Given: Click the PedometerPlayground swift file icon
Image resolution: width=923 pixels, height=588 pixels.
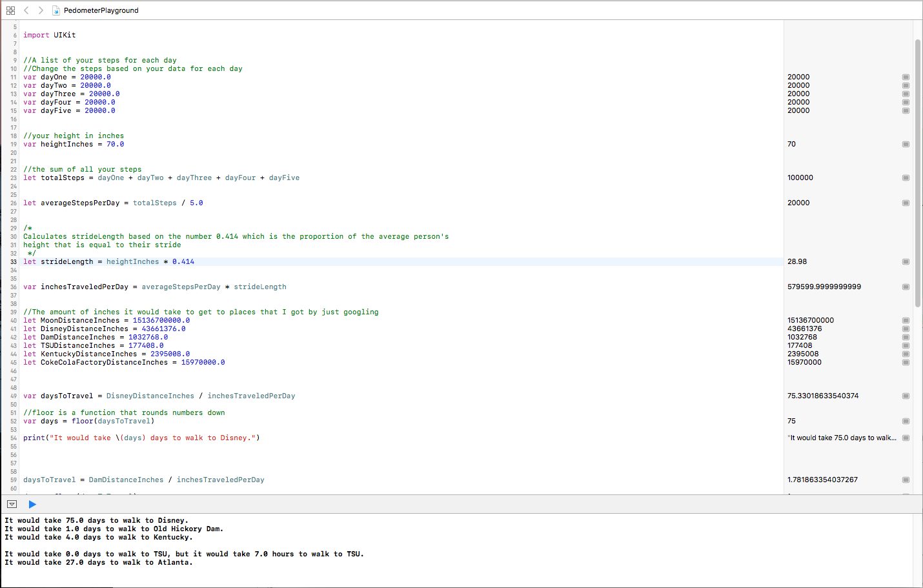Looking at the screenshot, I should 57,10.
